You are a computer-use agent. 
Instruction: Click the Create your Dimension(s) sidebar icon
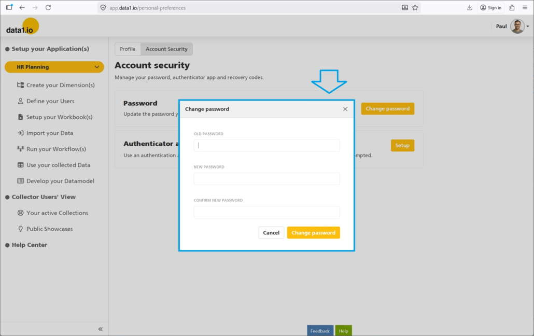click(21, 85)
